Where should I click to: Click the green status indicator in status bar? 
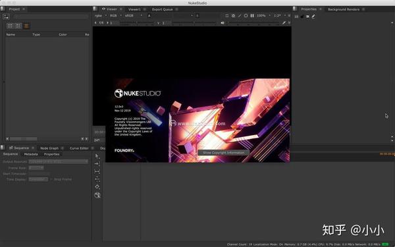point(385,244)
